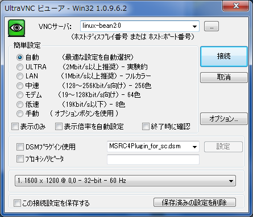This screenshot has width=253, height=217.
Task: Choose the モデム 64-color radio option
Action: 20,95
